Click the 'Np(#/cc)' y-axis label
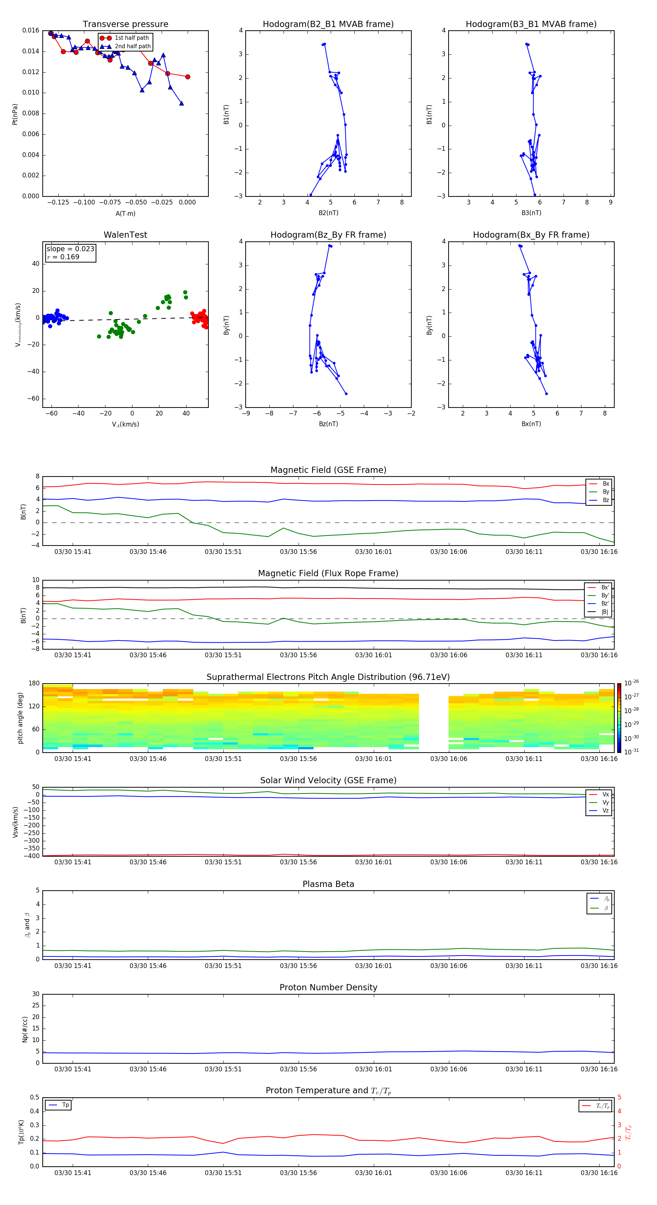Screen dimensions: 657x1205 [25, 1029]
